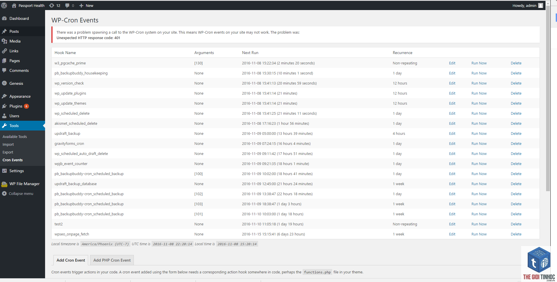
Task: Switch to the Add PHP Cron Event tab
Action: tap(112, 260)
